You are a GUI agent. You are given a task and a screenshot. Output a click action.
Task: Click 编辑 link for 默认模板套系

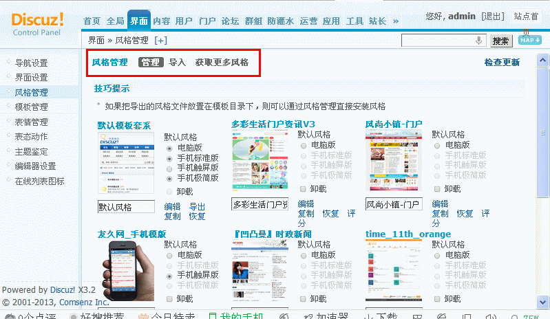click(x=172, y=207)
